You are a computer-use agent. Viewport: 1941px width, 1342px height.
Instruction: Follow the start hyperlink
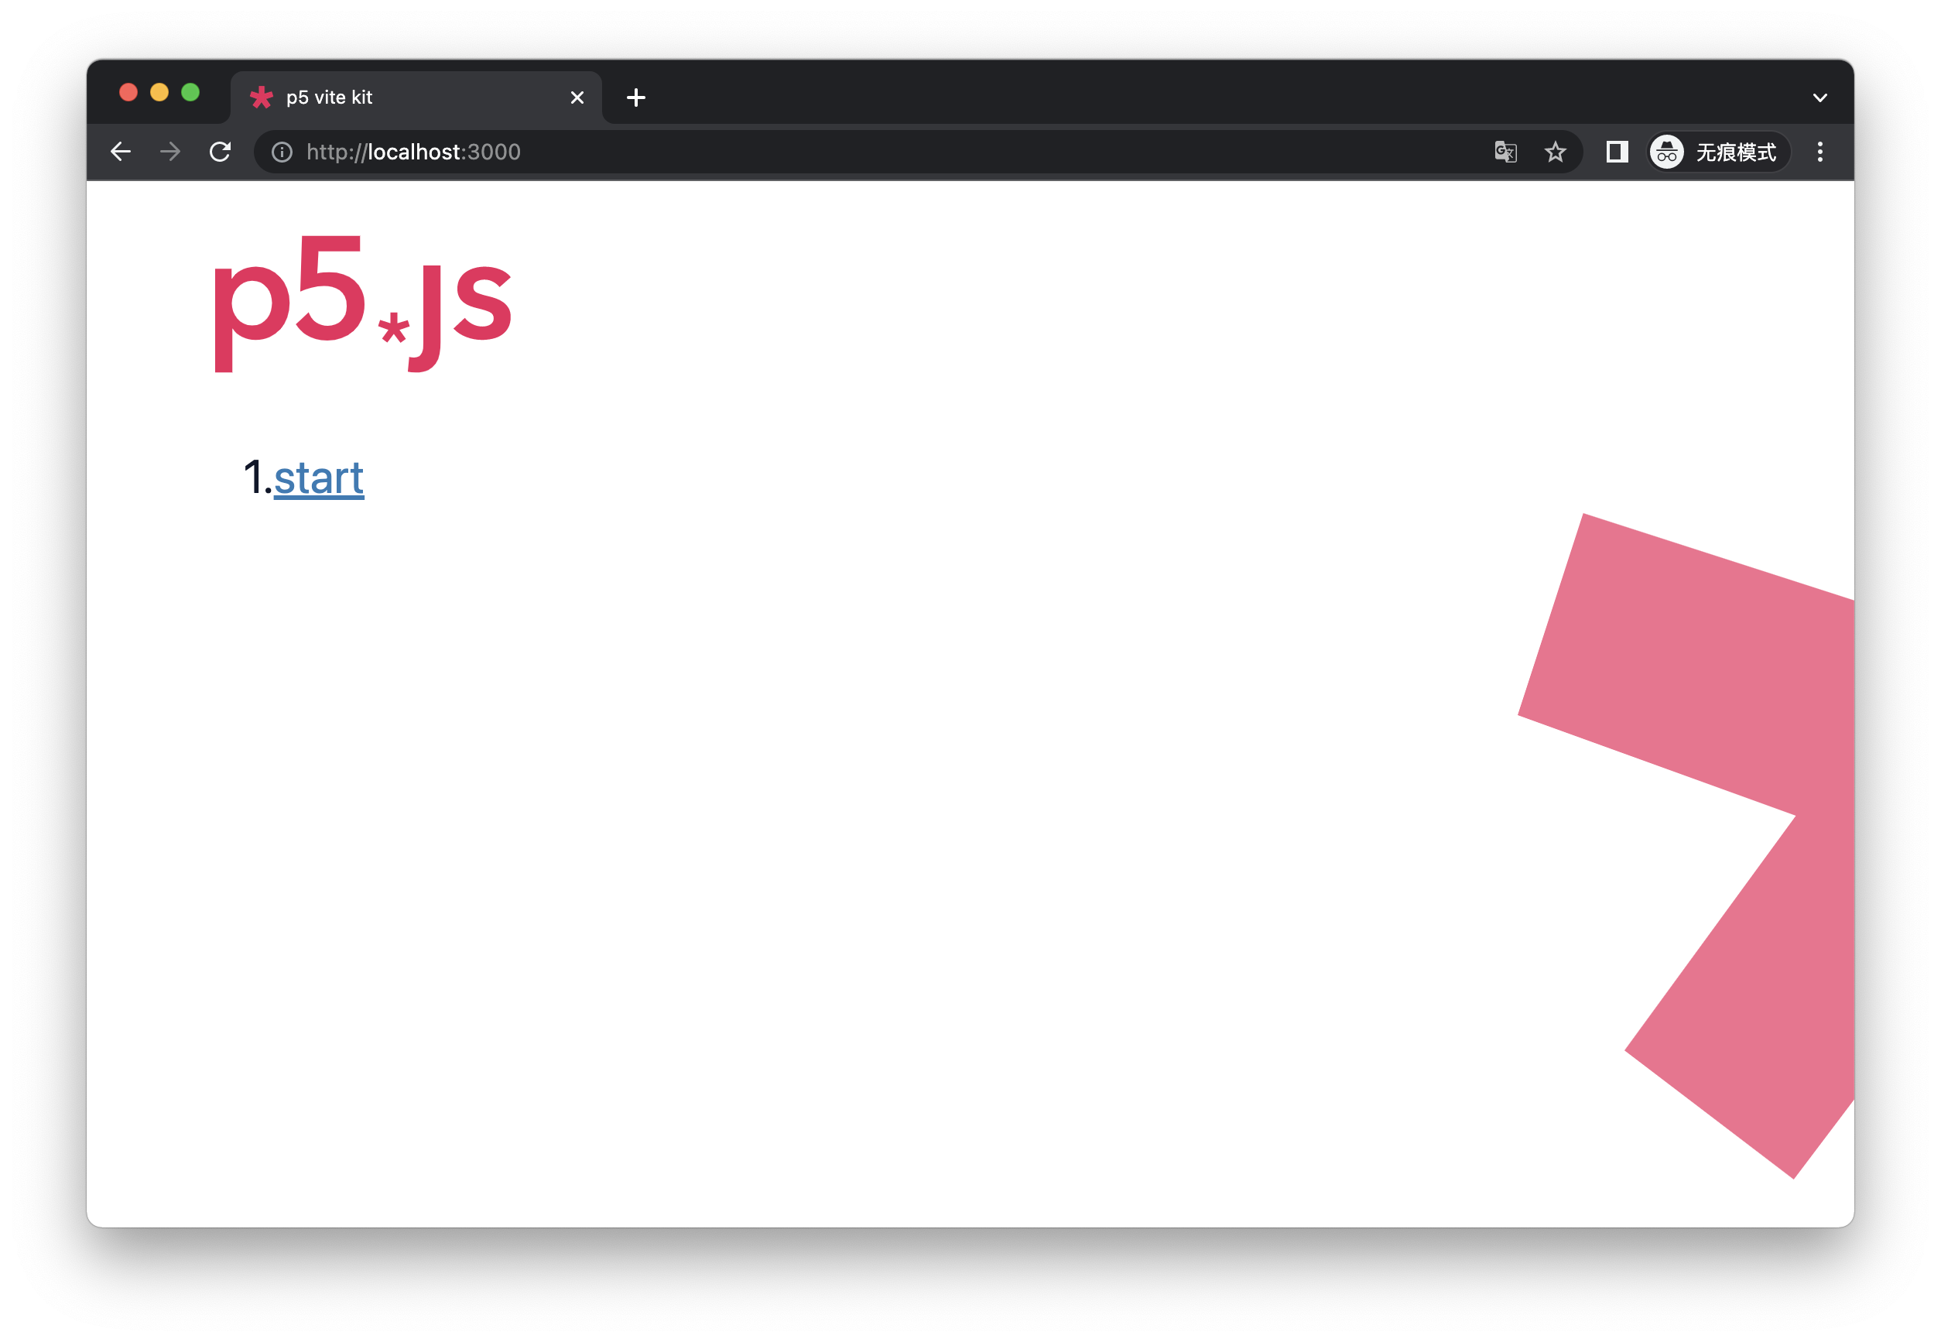[320, 478]
